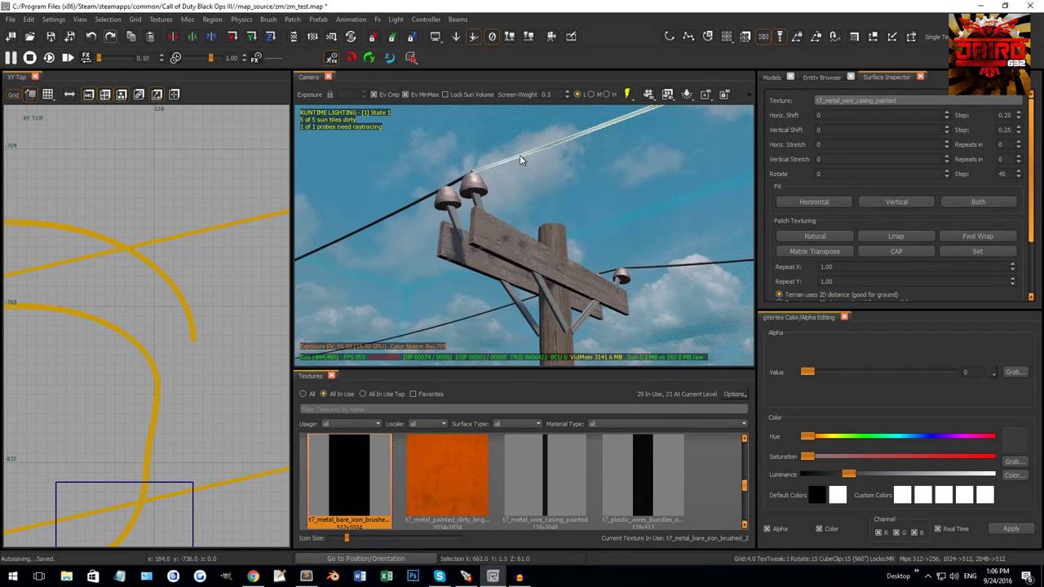
Task: Select the L quality radio button
Action: (x=577, y=95)
